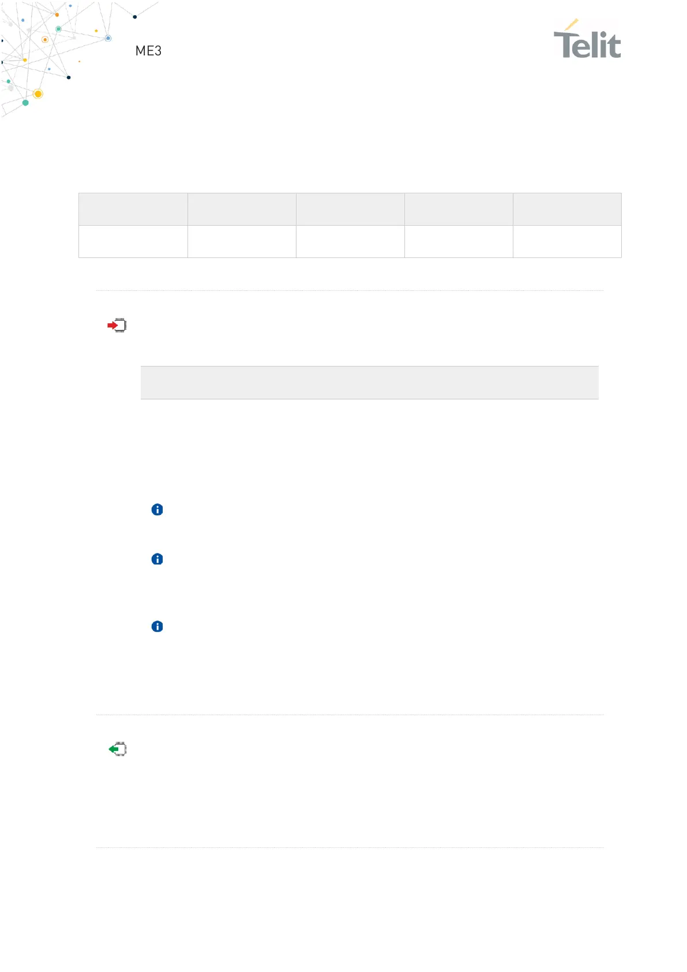
Task: Click the middle white table cell
Action: [x=350, y=242]
